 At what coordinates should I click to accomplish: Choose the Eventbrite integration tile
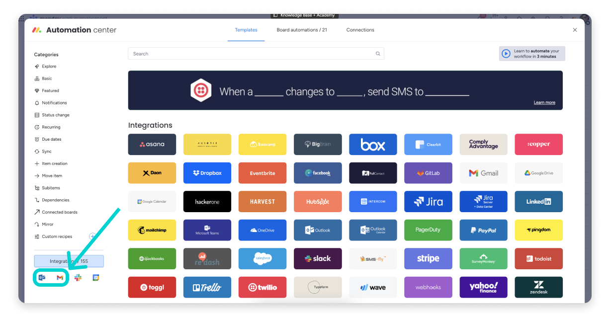click(x=262, y=173)
